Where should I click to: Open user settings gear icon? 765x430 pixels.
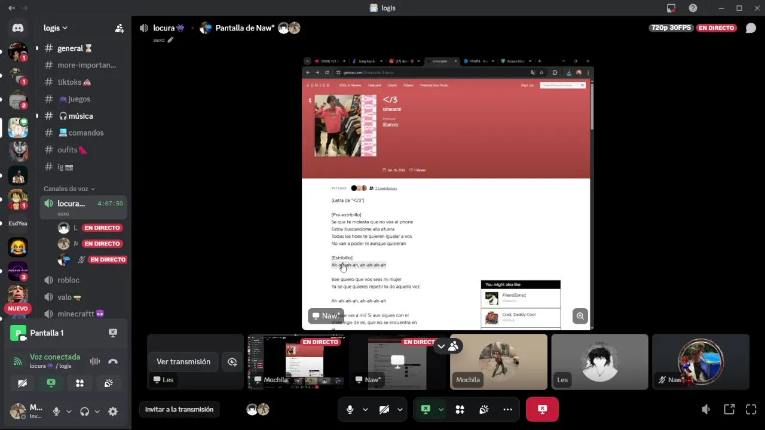tap(113, 411)
